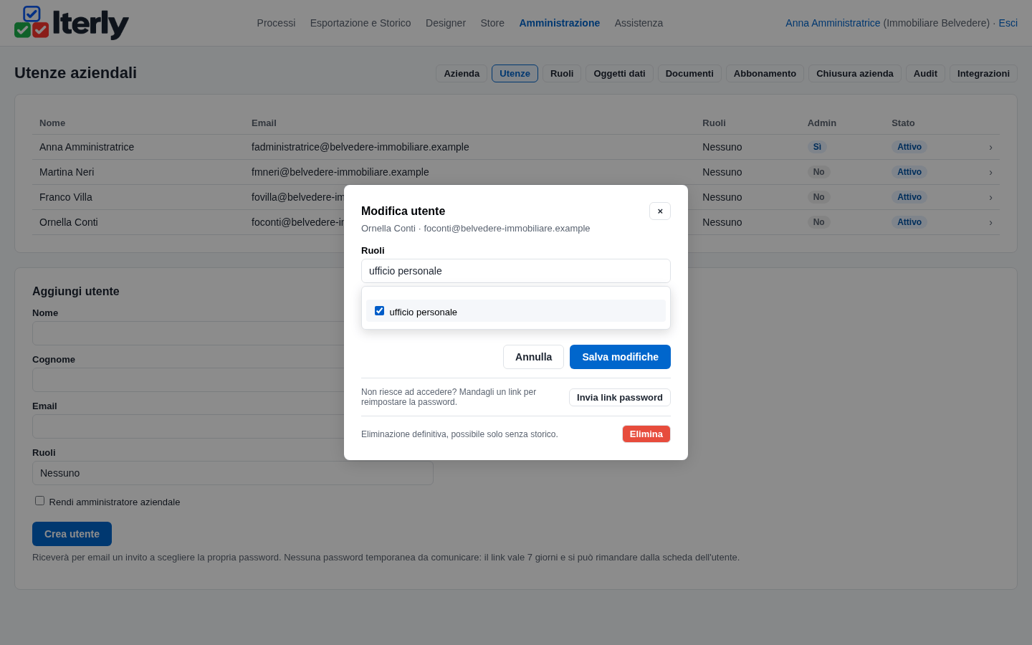1032x645 pixels.
Task: Open the Processi menu
Action: point(276,23)
